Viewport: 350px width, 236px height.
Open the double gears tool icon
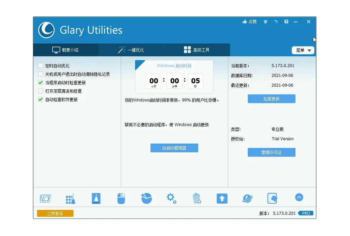pos(171,199)
